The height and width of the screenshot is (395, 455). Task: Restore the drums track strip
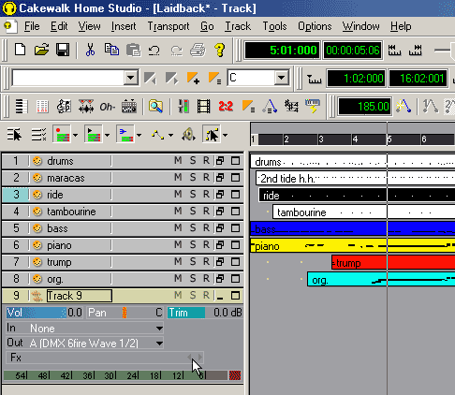(x=220, y=161)
